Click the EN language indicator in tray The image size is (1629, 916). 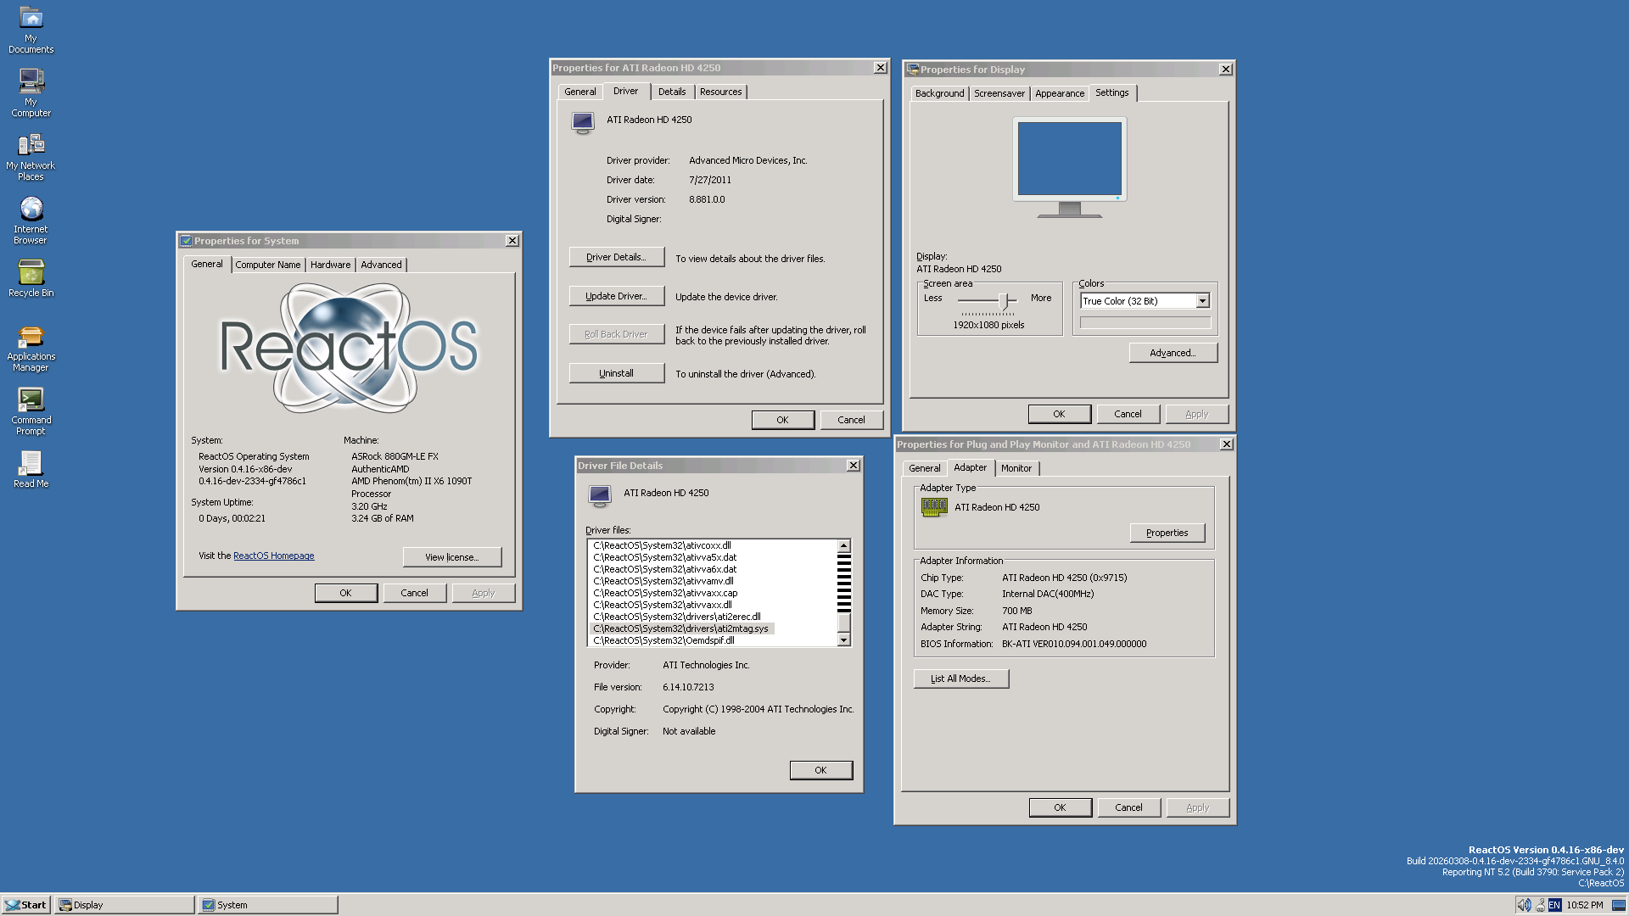pyautogui.click(x=1554, y=905)
